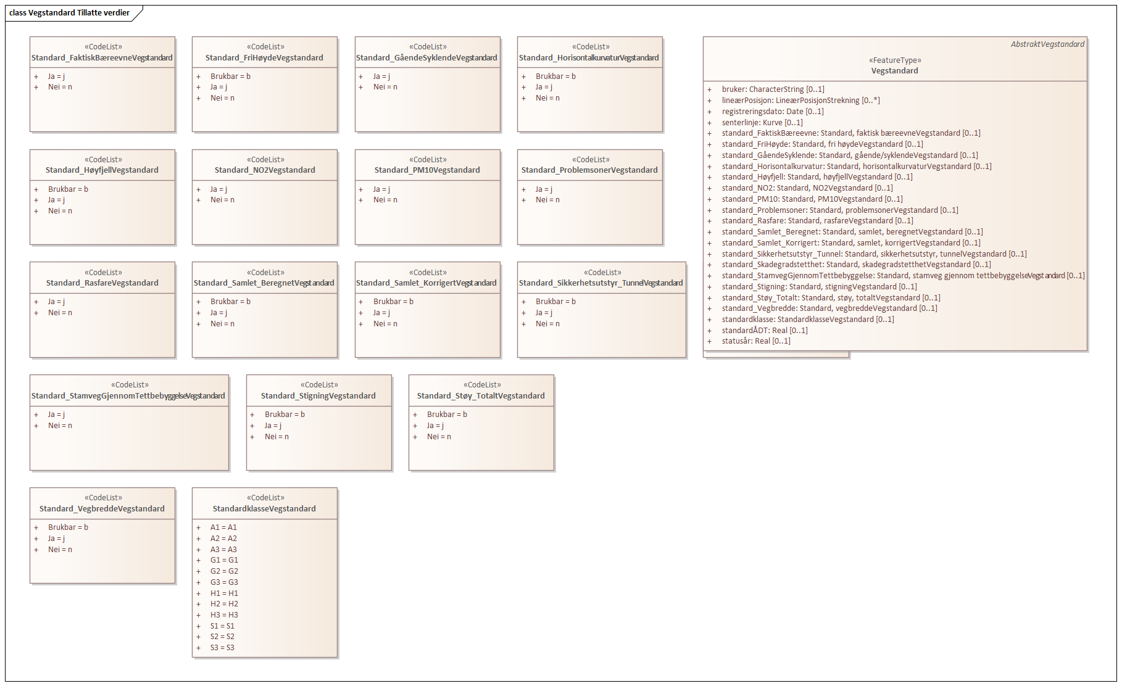Select Brukbar = b in Standard_VegbreddeVegstandard
Screen dimensions: 1122x686
(x=68, y=527)
